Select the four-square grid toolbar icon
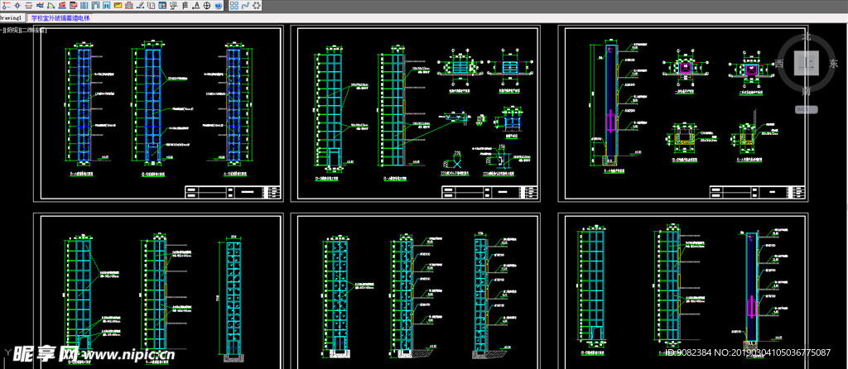 click(x=234, y=5)
